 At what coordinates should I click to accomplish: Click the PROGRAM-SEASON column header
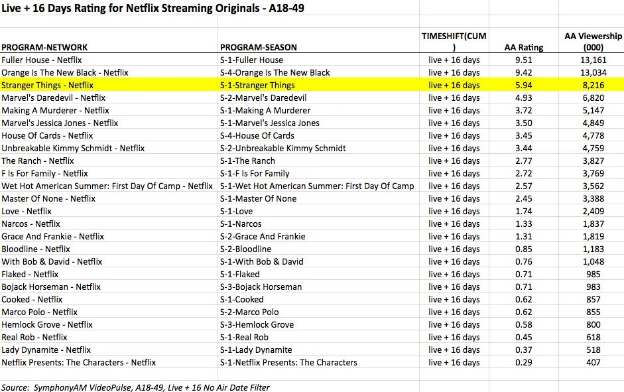[259, 47]
